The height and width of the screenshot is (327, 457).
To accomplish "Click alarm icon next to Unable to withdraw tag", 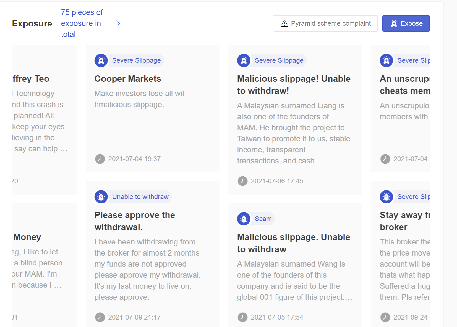I will (x=101, y=197).
